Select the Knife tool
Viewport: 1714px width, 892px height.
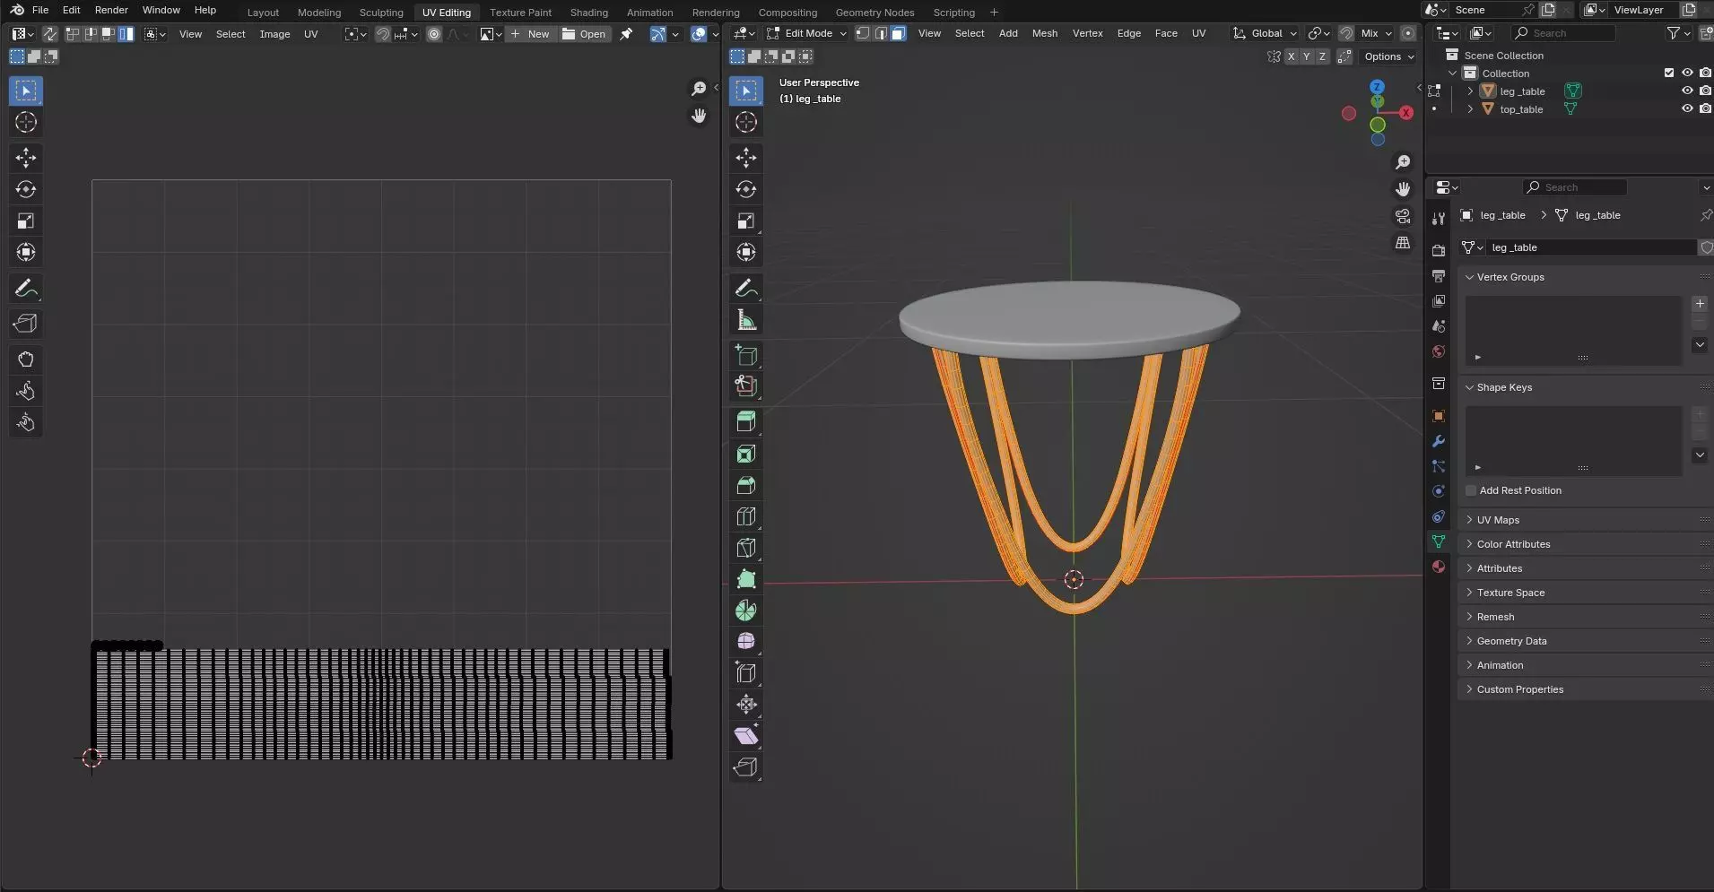pyautogui.click(x=746, y=548)
